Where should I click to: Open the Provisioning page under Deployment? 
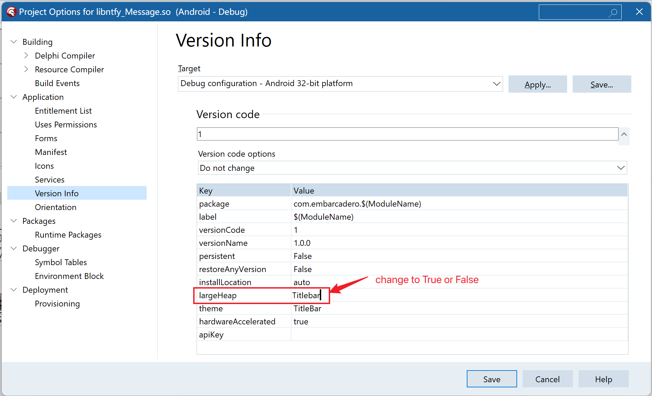point(57,303)
